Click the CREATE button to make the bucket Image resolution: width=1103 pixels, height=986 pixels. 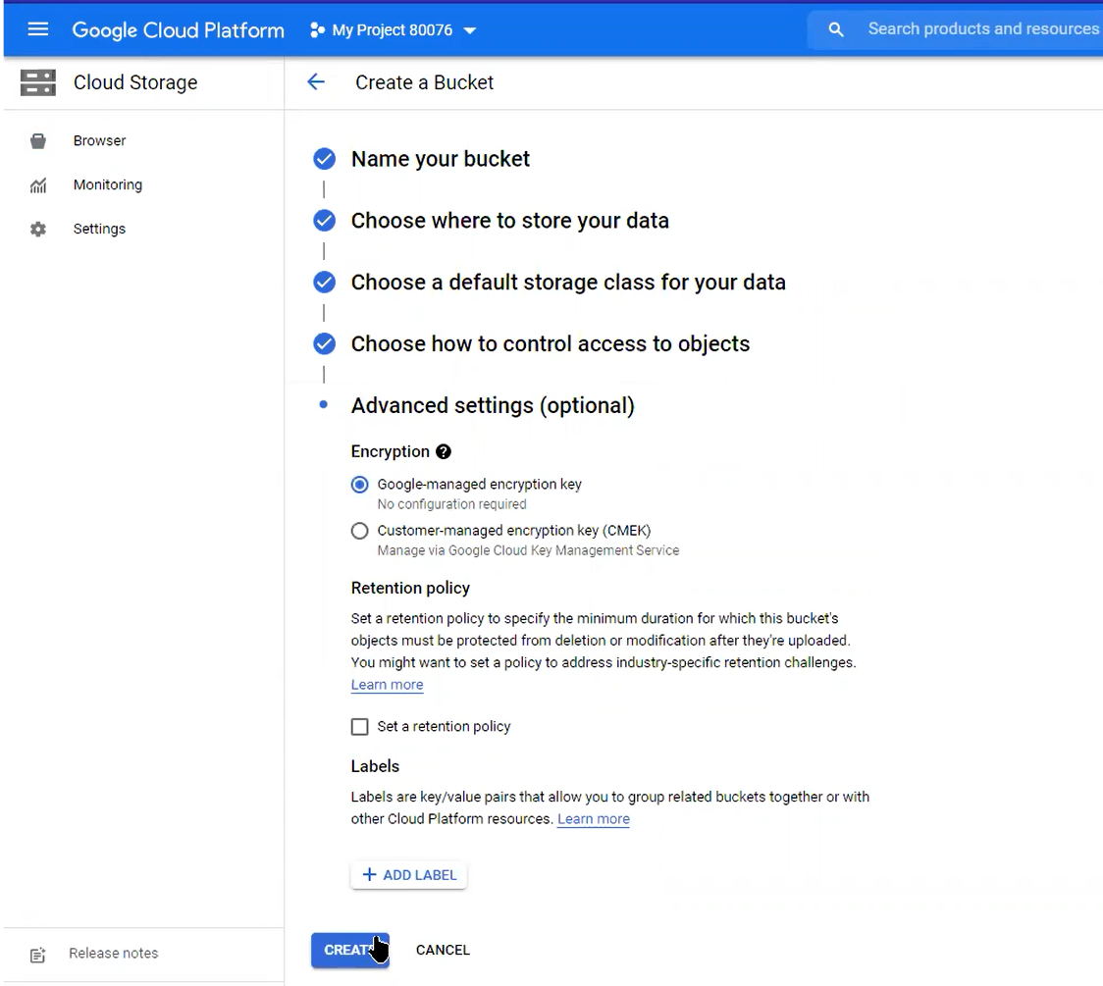pos(349,949)
